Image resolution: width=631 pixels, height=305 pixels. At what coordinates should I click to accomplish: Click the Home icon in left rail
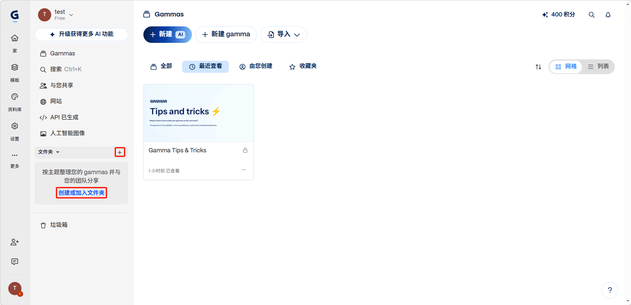15,38
